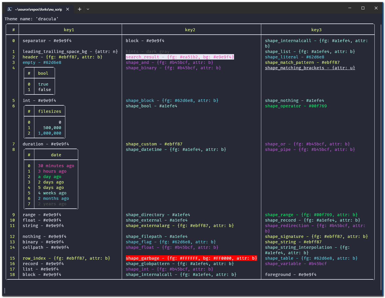Click 'shape_datetime' entry

pyautogui.click(x=176, y=149)
